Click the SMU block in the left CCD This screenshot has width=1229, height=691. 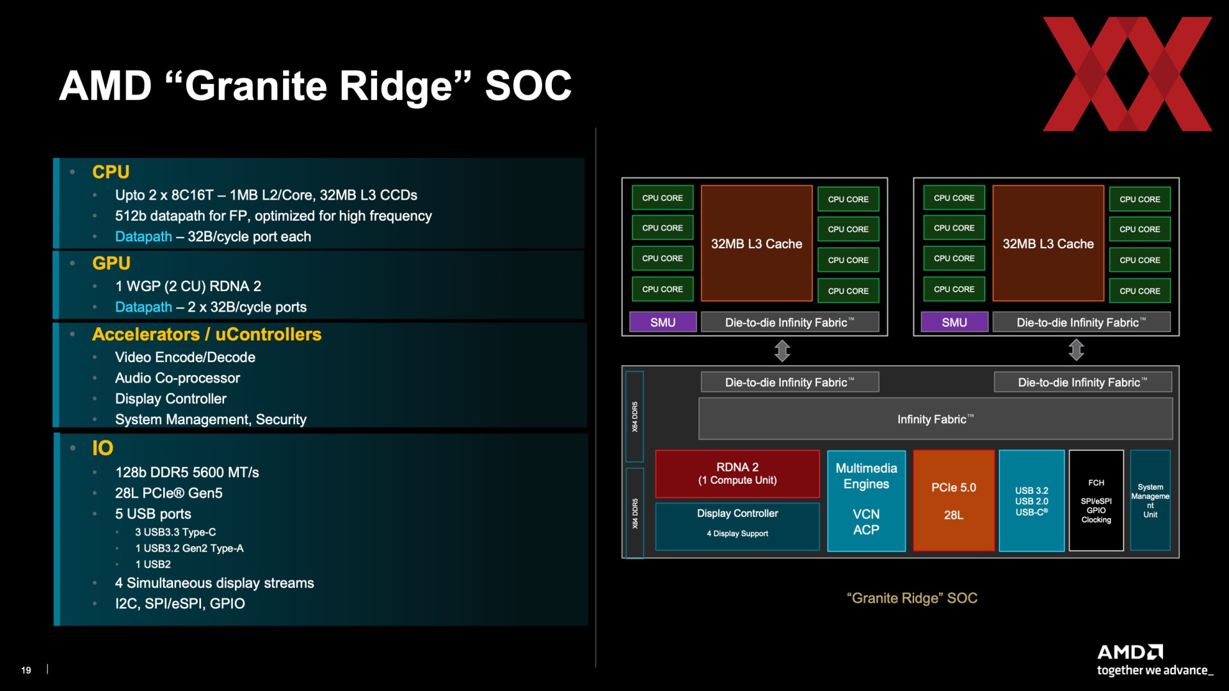coord(663,322)
